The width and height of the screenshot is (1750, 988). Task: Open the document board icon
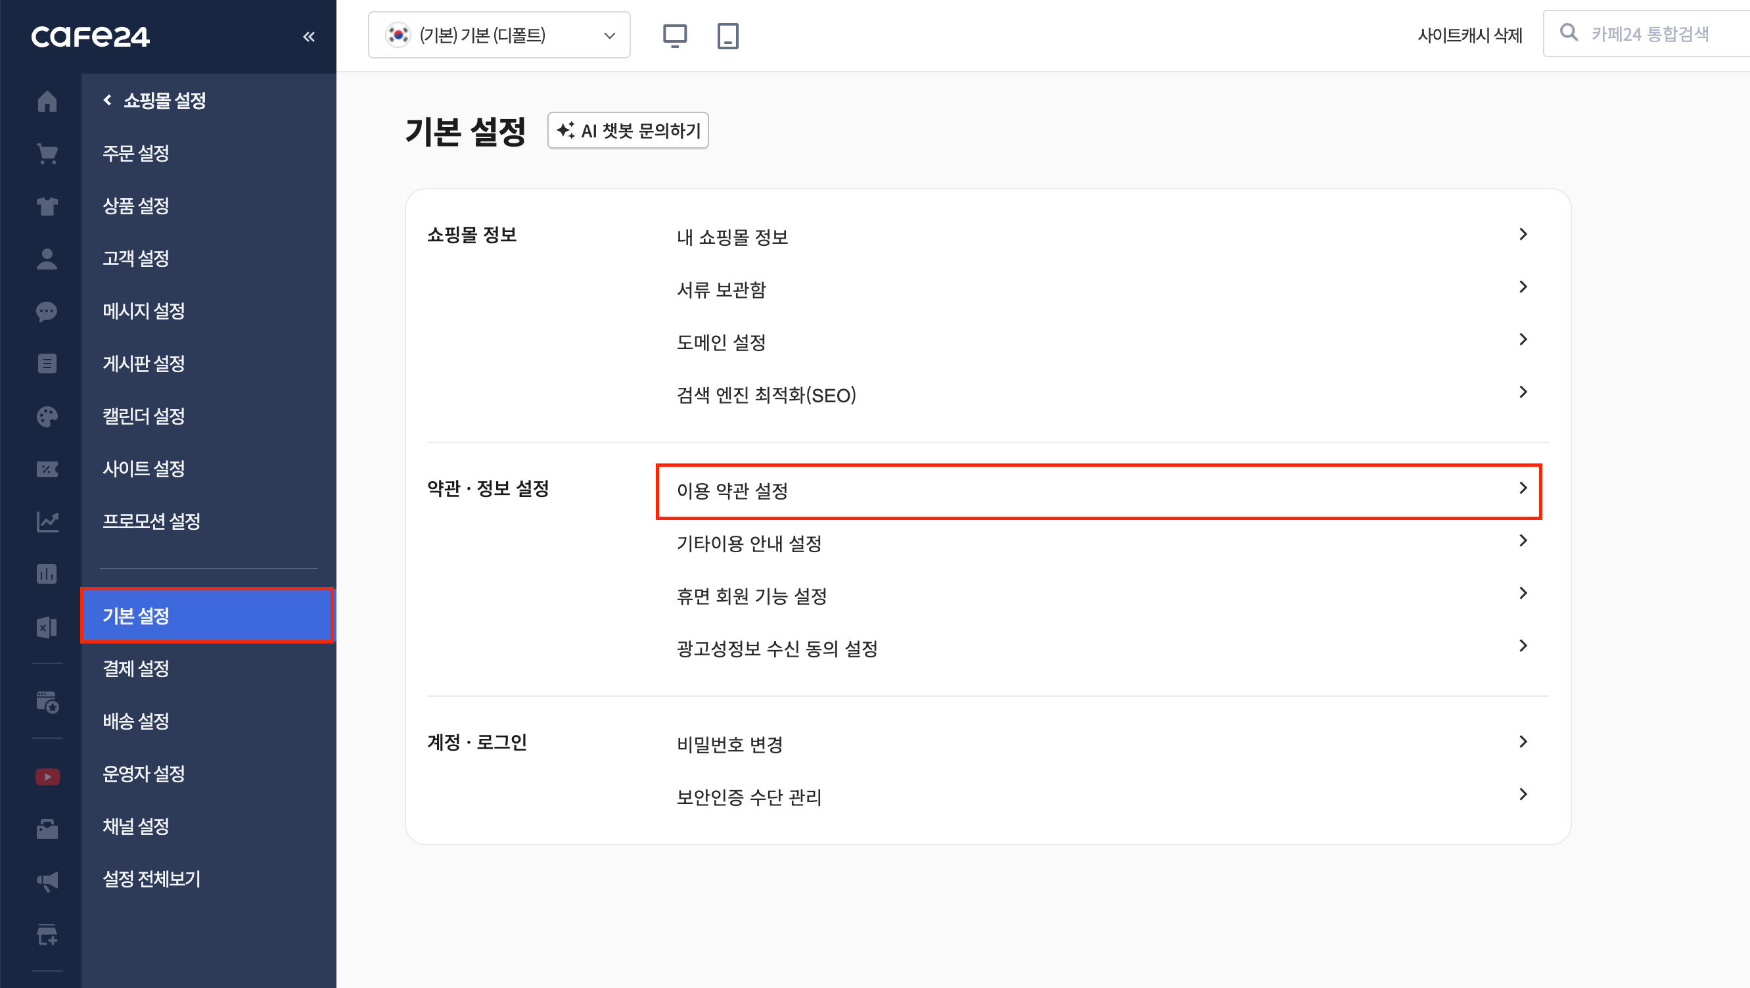pos(47,364)
